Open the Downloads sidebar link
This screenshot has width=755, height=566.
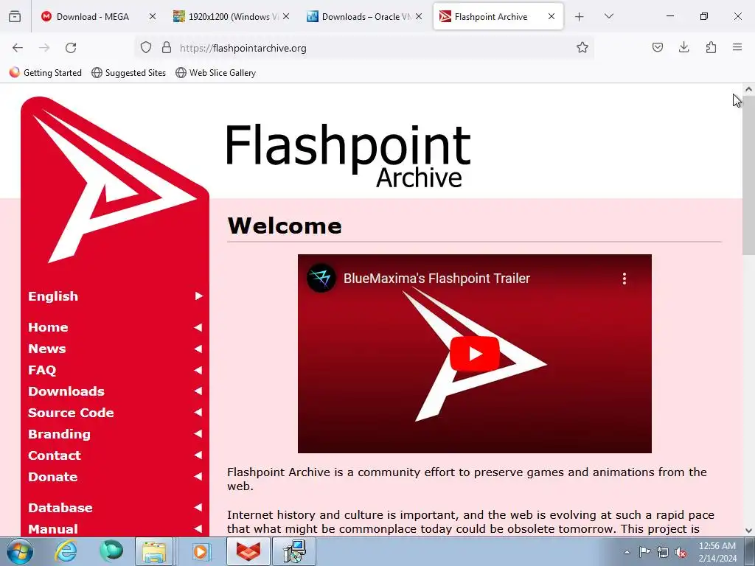coord(115,391)
